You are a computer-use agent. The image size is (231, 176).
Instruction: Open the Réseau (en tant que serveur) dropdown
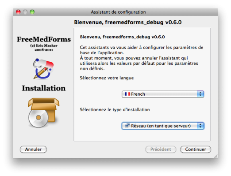pos(163,126)
